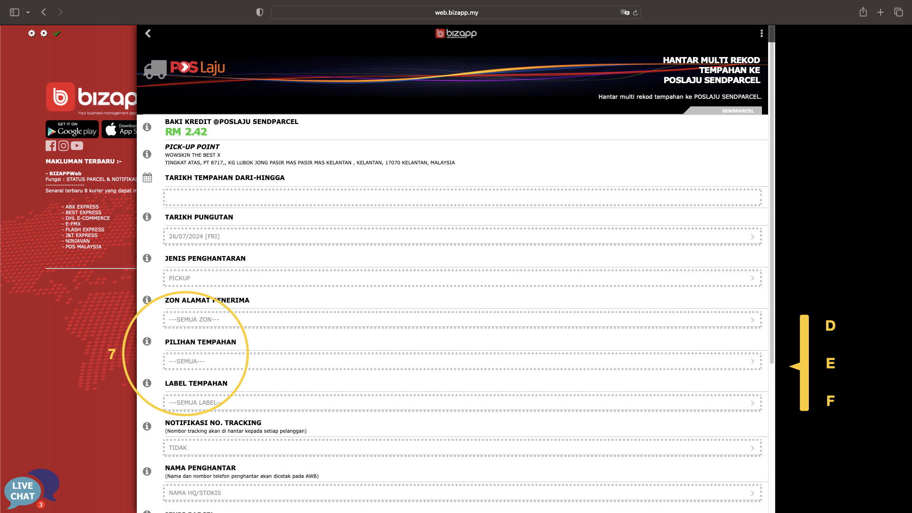Click J&T EXPRESS in courier list
Image resolution: width=912 pixels, height=513 pixels.
click(x=81, y=236)
